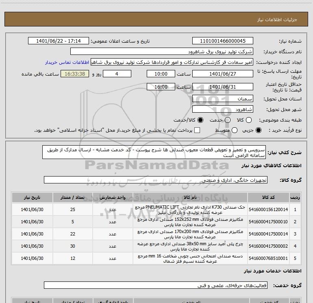Click item code 5416000417500010

(268, 222)
